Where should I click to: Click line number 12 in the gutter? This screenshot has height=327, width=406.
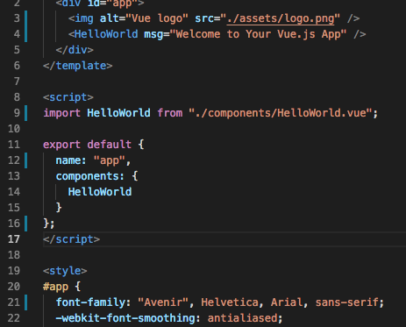(14, 160)
